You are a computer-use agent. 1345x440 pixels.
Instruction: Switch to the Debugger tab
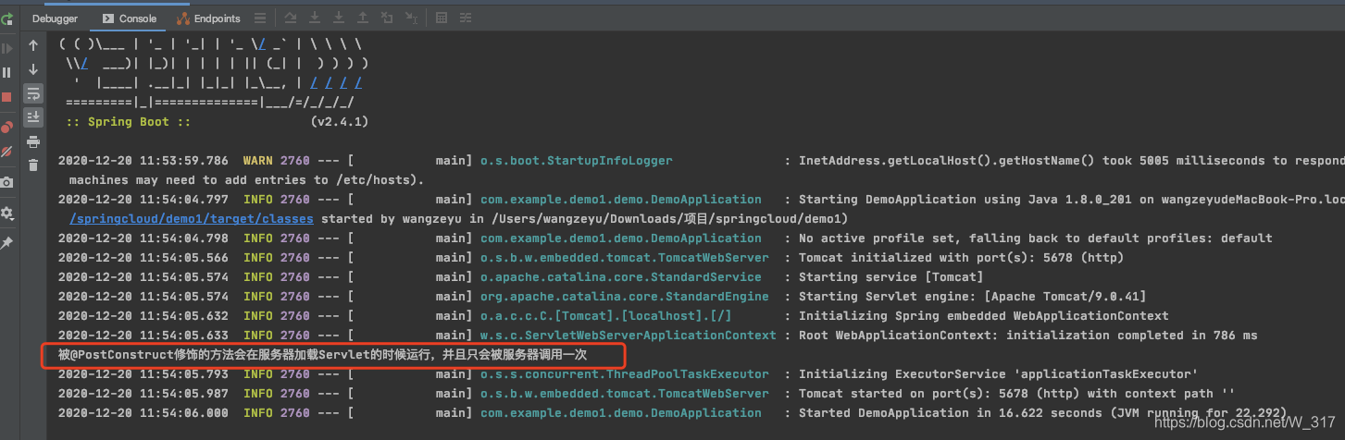(x=55, y=18)
